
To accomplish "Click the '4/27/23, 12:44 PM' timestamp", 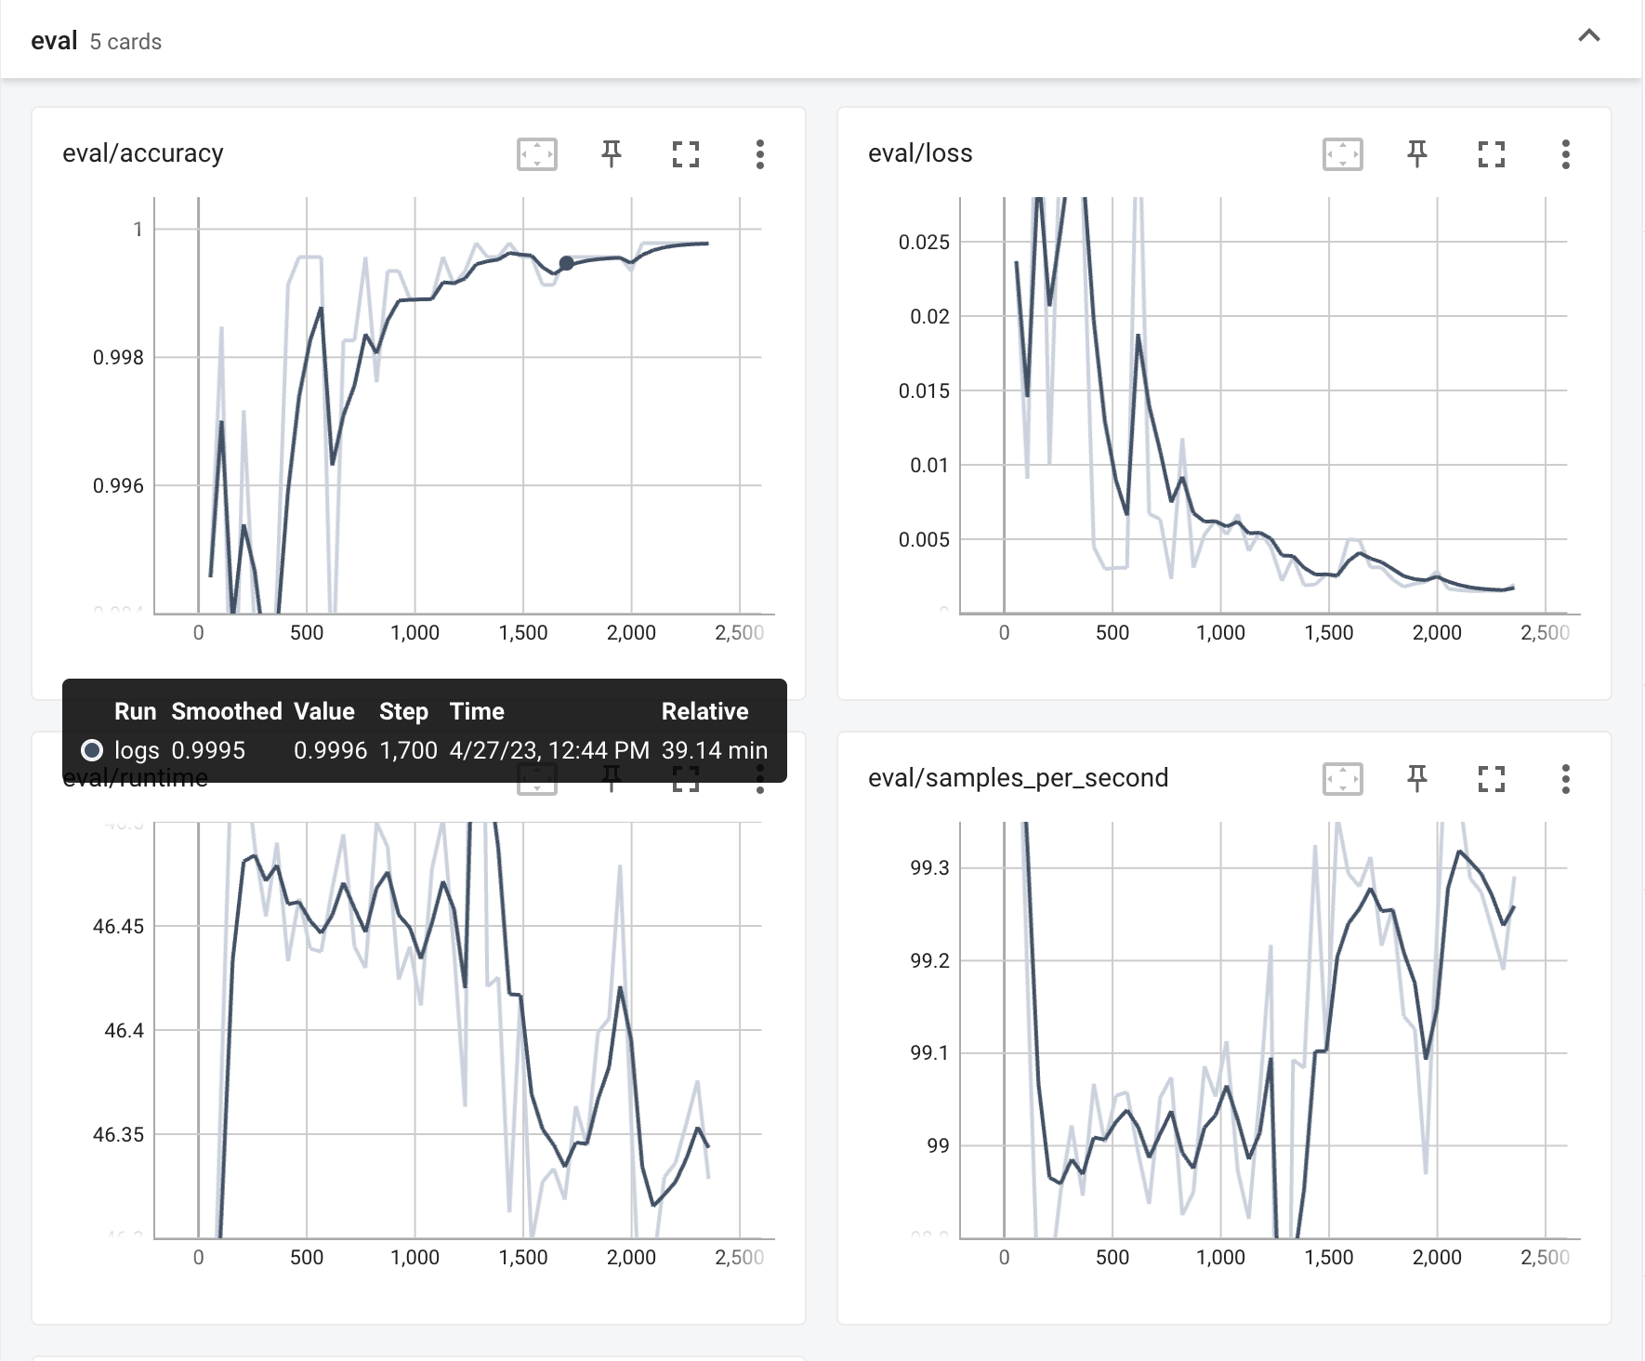I will point(549,750).
